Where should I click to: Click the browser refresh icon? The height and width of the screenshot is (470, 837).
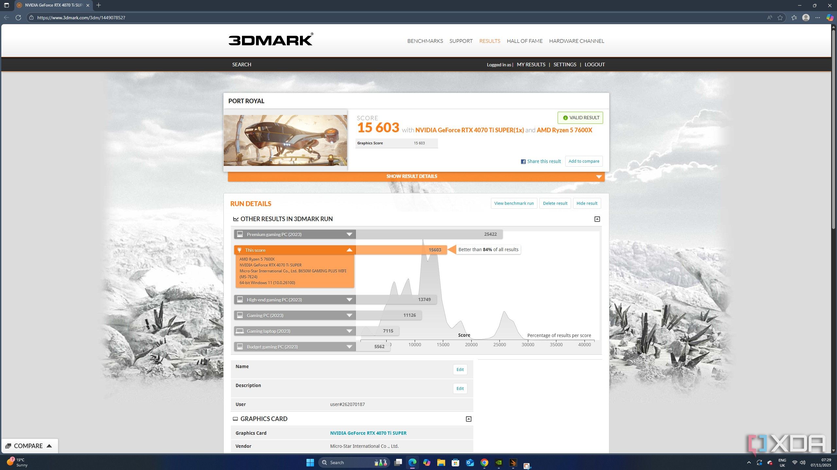click(x=18, y=18)
